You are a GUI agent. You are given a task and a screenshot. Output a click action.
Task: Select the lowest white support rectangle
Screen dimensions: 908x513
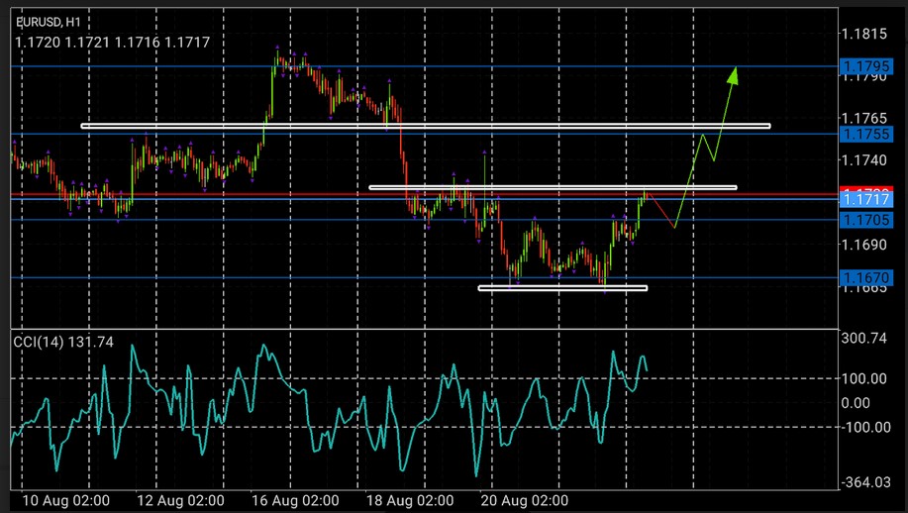(562, 288)
